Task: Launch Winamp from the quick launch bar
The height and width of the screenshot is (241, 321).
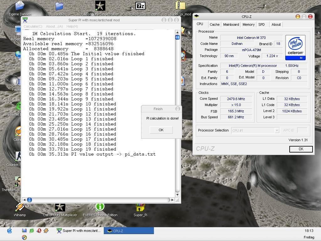Action: (46, 231)
